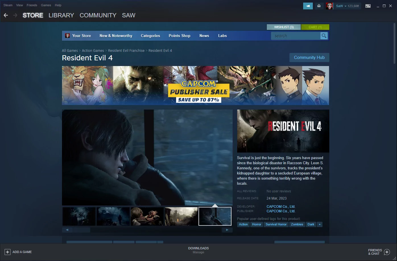
Task: Open FRIENDS & CHAT text
Action: (375, 252)
